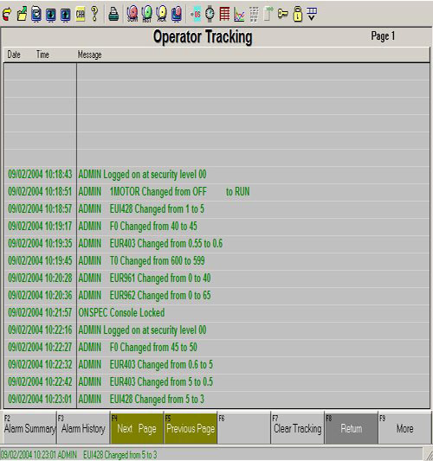The width and height of the screenshot is (433, 461).
Task: Click the green alarm history bell icon
Action: coord(147,14)
